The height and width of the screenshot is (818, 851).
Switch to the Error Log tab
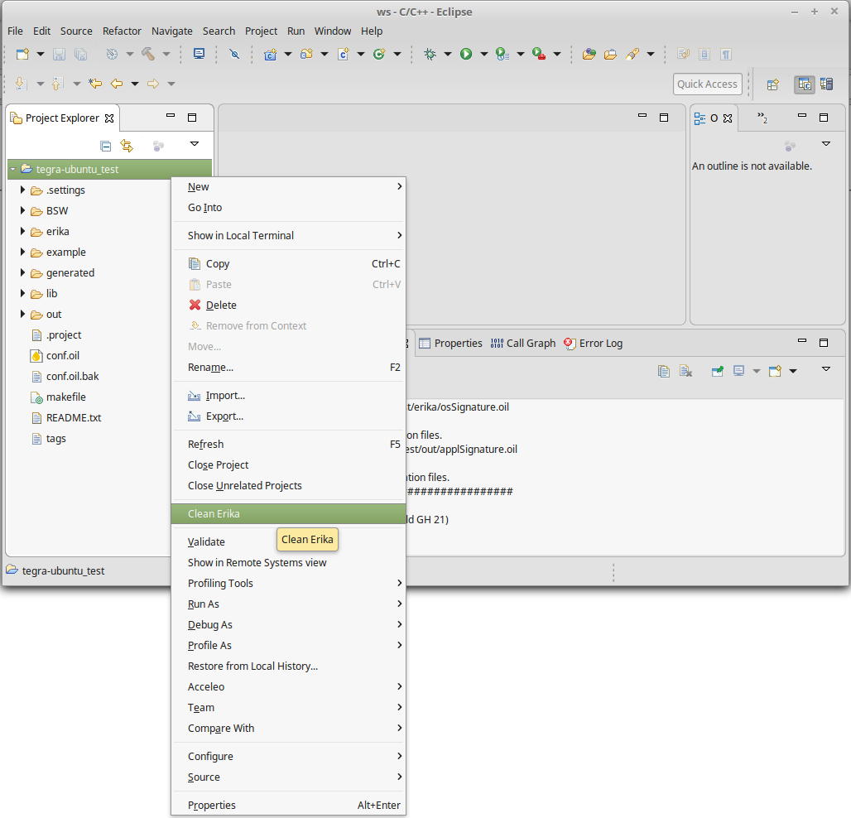594,343
